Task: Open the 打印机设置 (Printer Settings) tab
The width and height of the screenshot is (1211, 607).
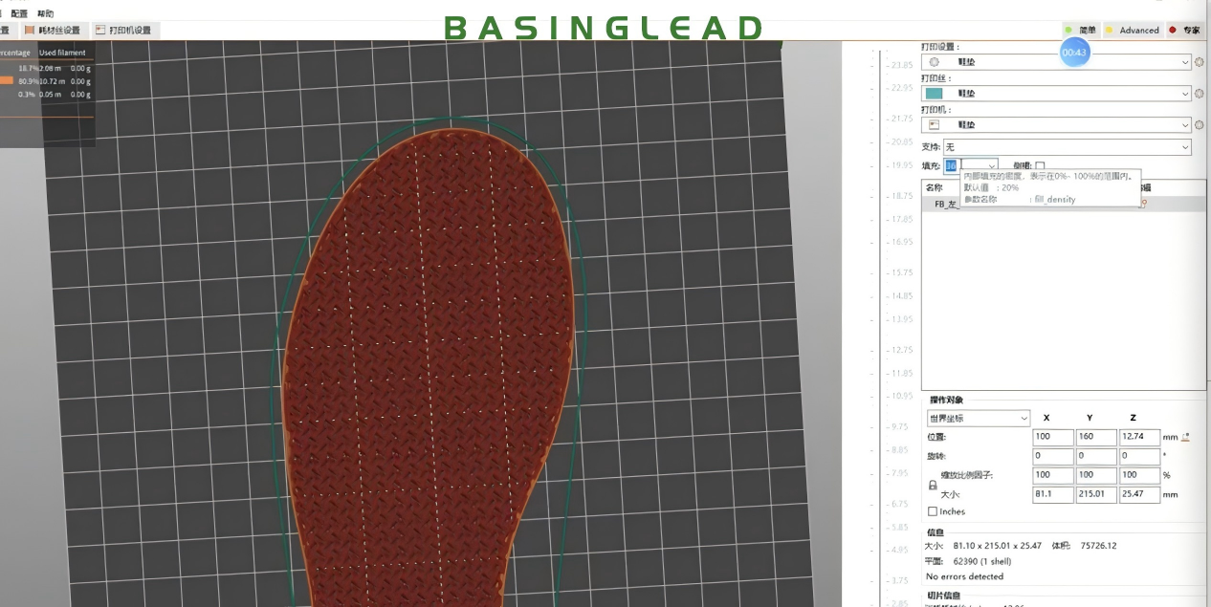Action: pos(123,31)
